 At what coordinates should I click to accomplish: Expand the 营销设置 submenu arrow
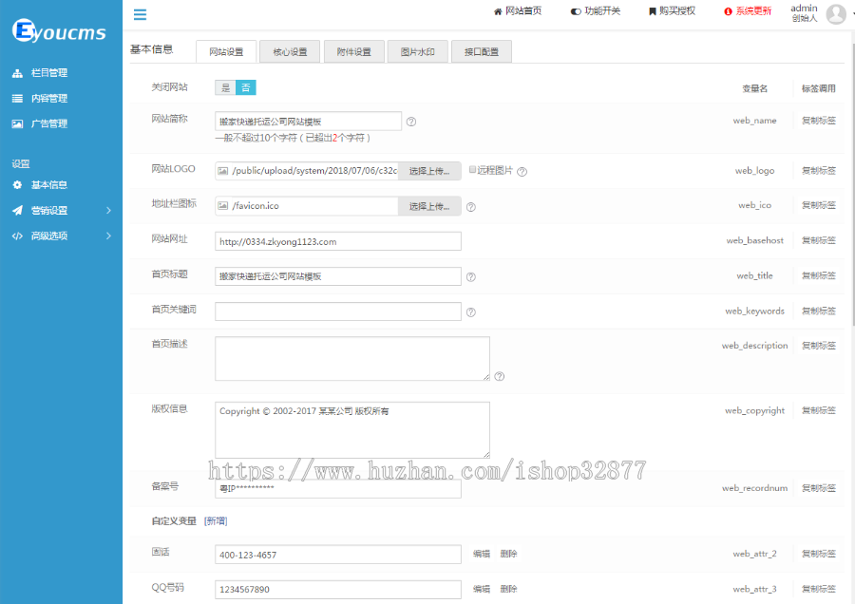coord(108,211)
